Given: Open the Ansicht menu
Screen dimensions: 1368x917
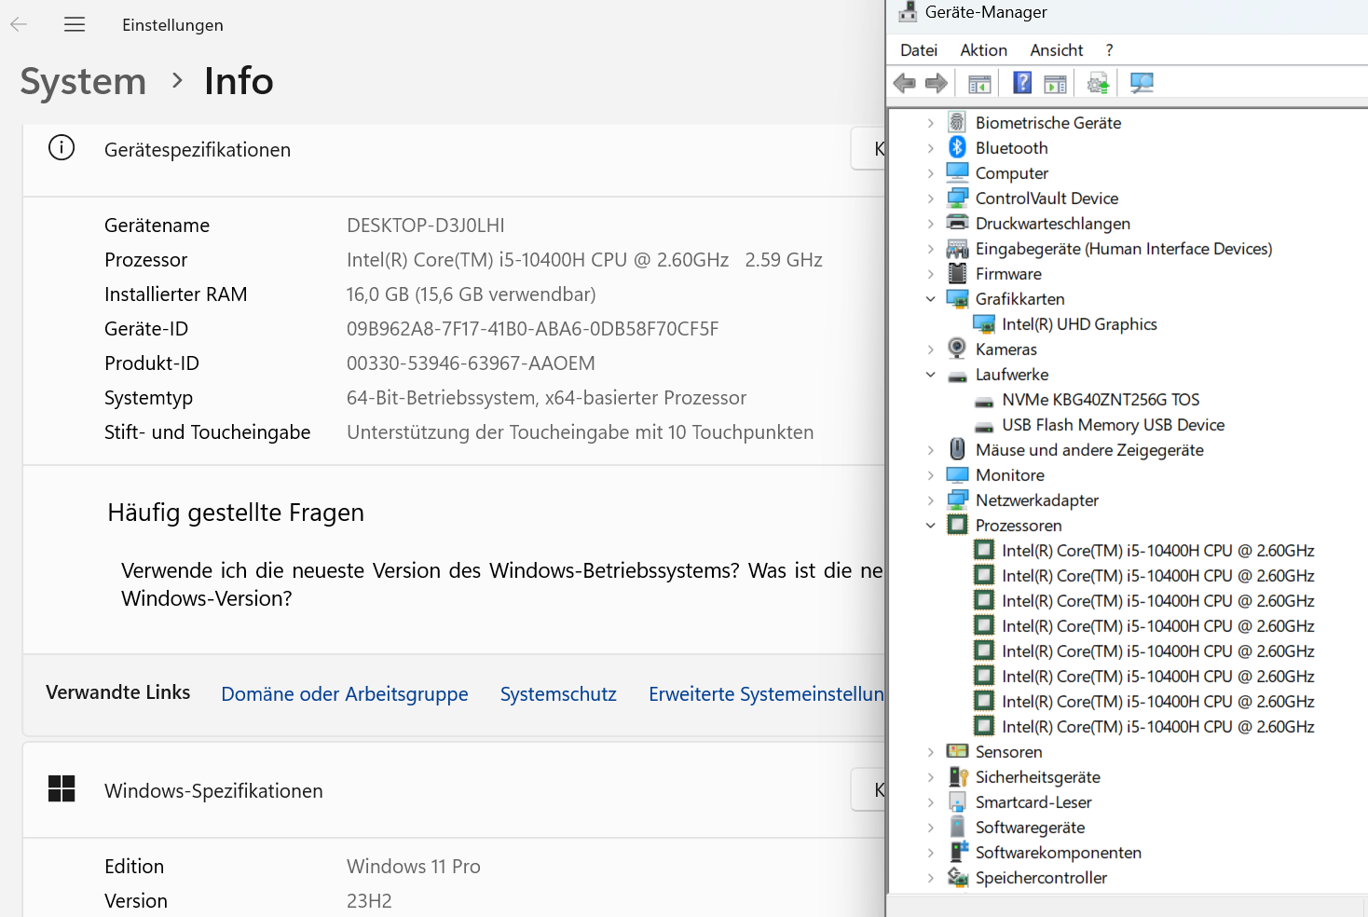Looking at the screenshot, I should tap(1057, 50).
